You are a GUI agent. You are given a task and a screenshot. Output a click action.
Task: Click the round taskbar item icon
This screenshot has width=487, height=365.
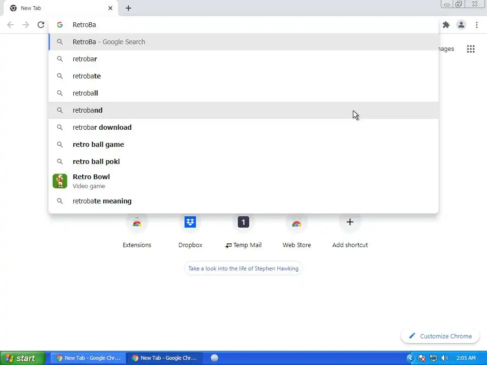tap(214, 358)
